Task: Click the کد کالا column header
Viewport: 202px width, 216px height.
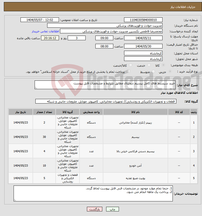Action: click(179, 112)
